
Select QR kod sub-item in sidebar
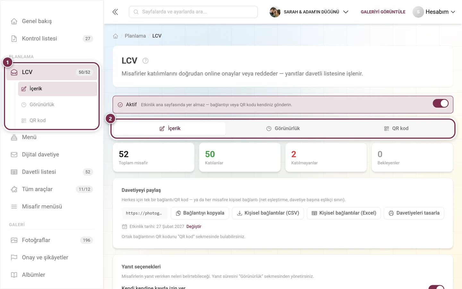(x=58, y=120)
